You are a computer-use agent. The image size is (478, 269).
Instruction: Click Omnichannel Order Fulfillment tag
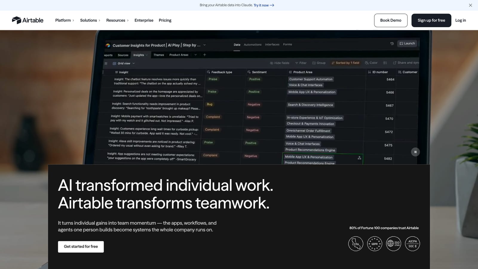pos(308,131)
